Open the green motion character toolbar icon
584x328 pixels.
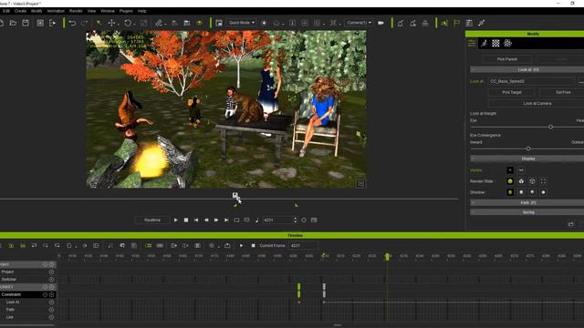[x=444, y=23]
